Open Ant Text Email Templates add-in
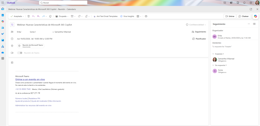The width and height of the screenshot is (260, 126). pos(105,16)
